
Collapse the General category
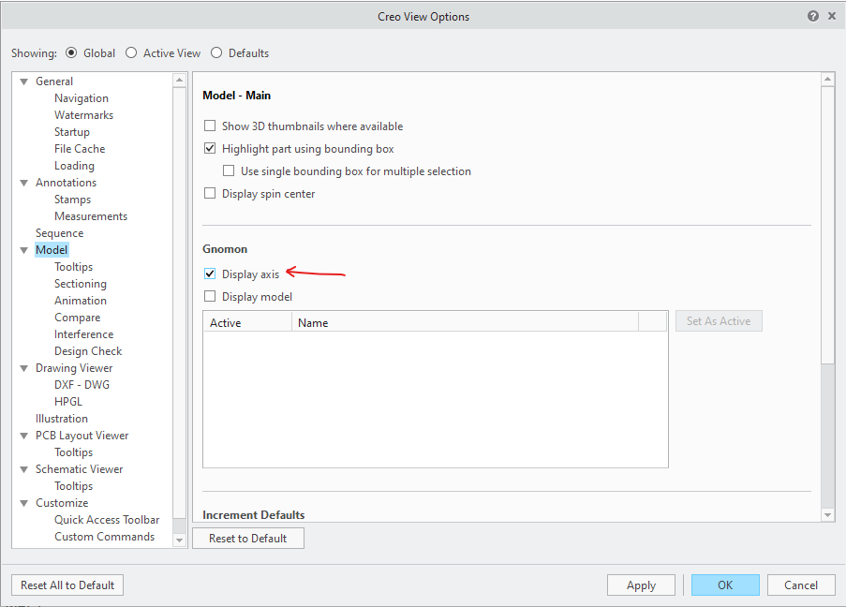23,81
